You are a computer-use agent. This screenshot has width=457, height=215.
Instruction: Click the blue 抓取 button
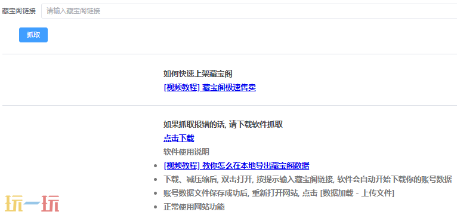33,35
